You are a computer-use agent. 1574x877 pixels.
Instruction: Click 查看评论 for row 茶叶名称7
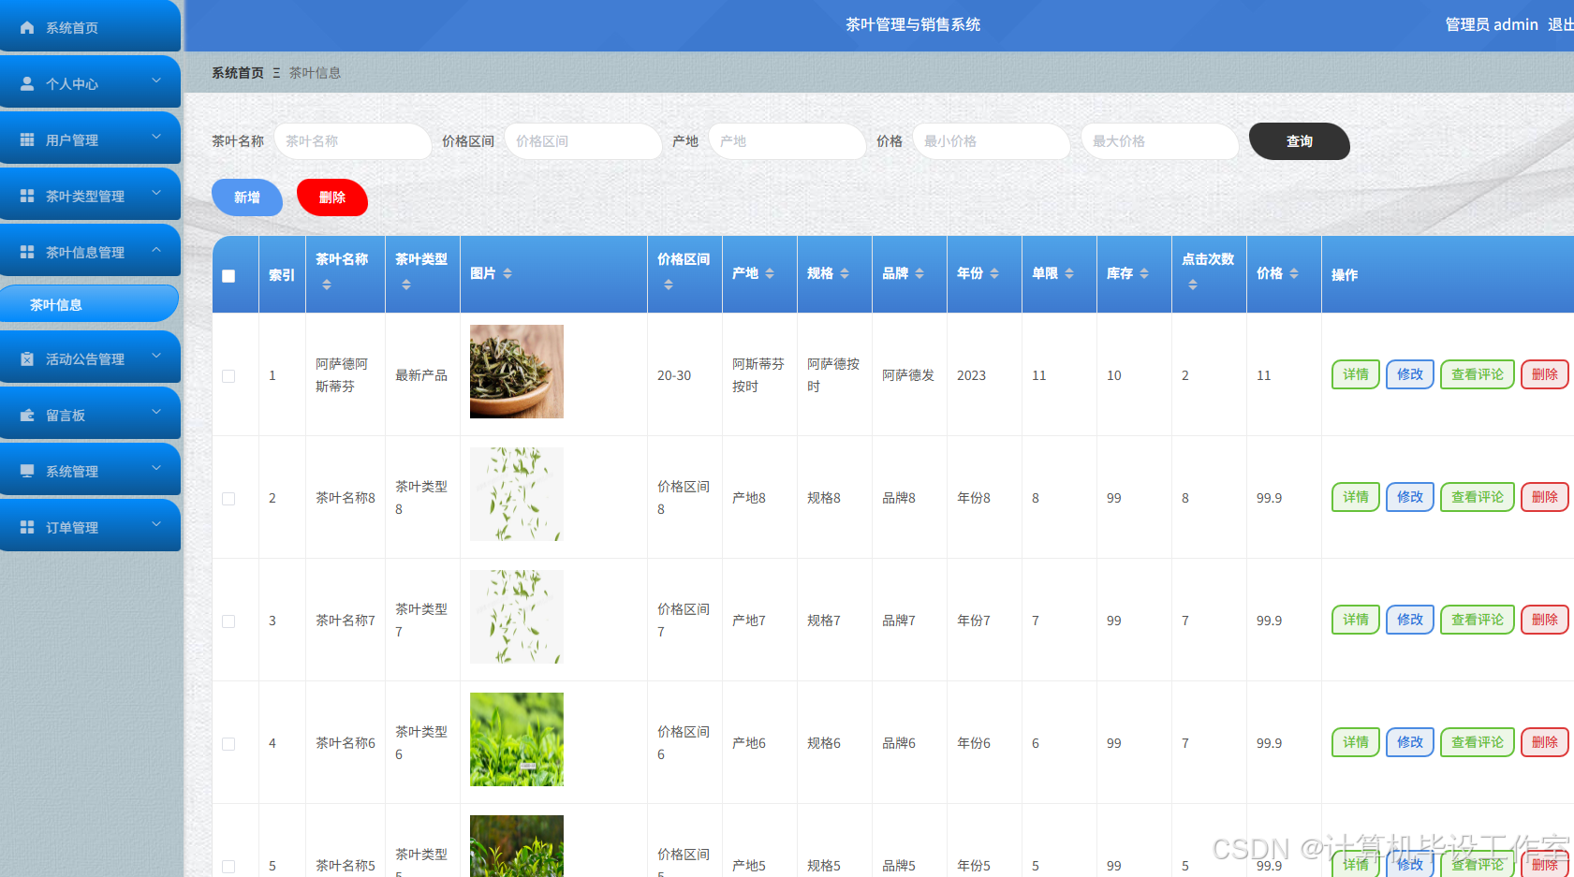coord(1477,620)
